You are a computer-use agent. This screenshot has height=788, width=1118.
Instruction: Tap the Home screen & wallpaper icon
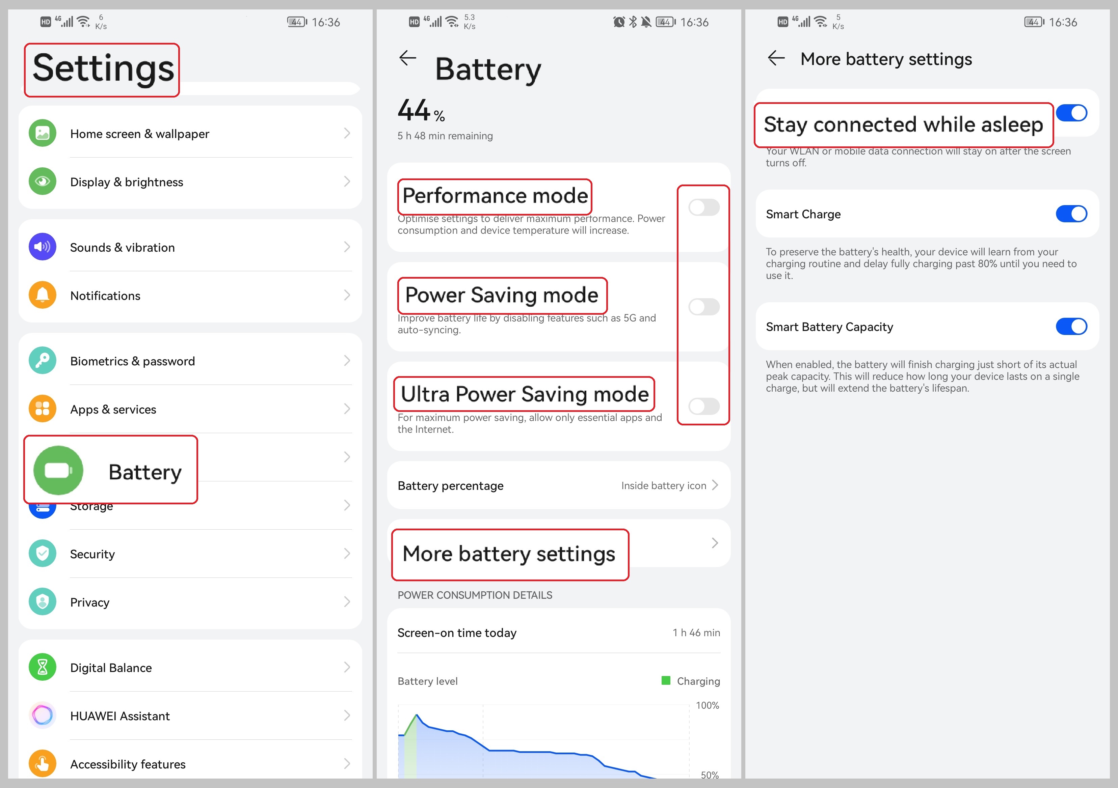click(x=42, y=133)
